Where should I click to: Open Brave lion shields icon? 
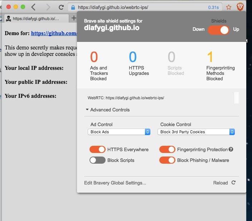coord(240,7)
